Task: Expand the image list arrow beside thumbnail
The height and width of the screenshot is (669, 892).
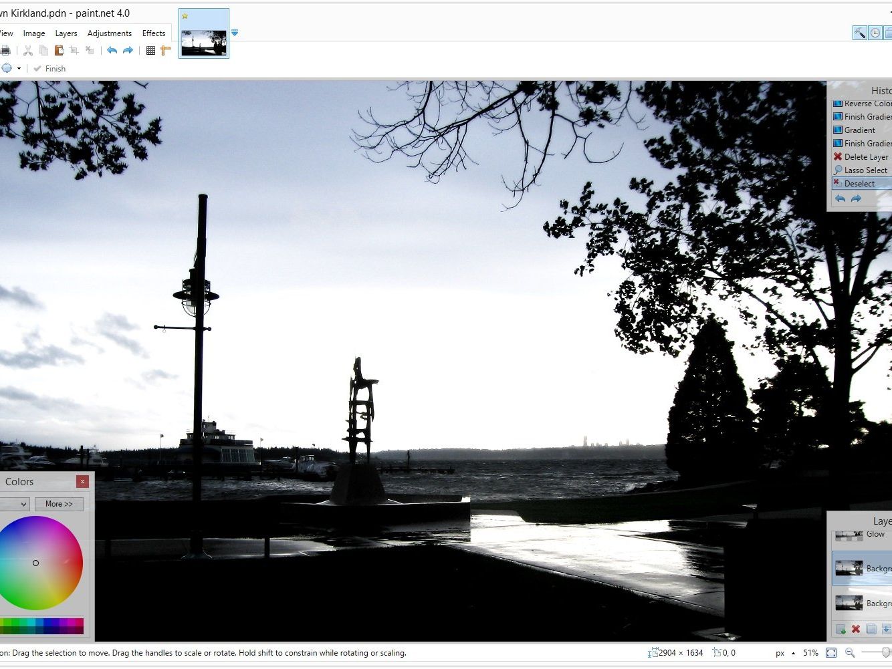Action: click(235, 32)
